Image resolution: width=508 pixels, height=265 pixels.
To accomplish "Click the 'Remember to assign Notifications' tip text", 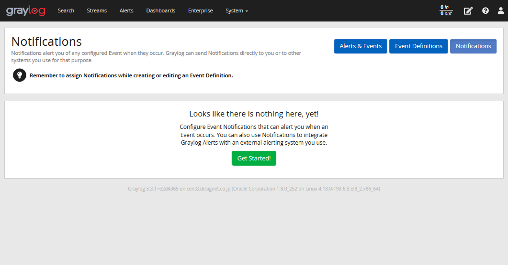I will tap(131, 75).
